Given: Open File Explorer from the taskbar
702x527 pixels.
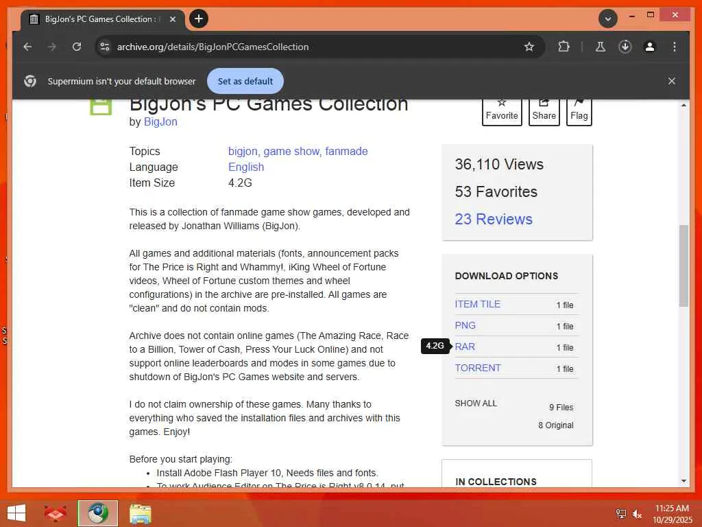Looking at the screenshot, I should 141,513.
